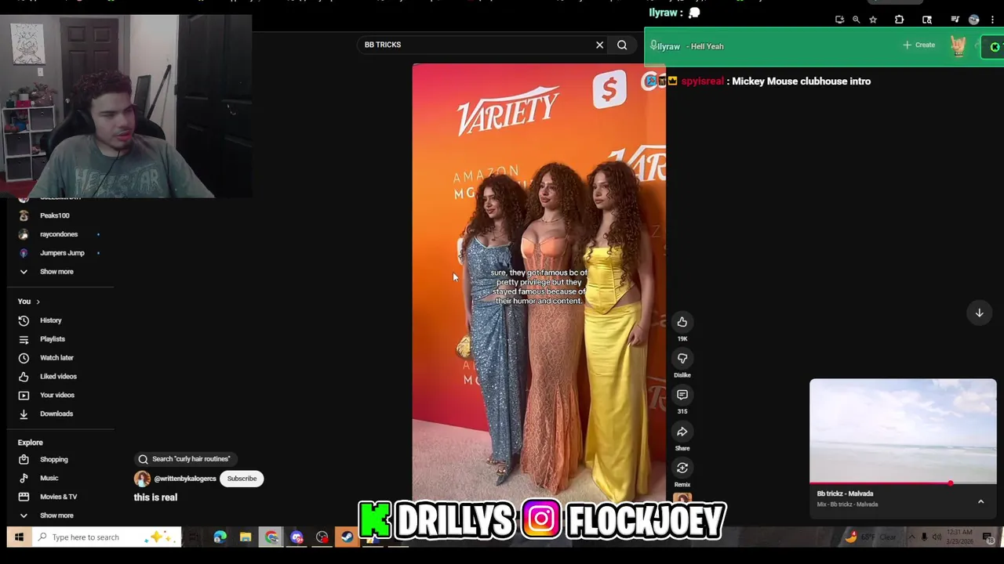
Task: Click the browser media control icon
Action: click(955, 20)
